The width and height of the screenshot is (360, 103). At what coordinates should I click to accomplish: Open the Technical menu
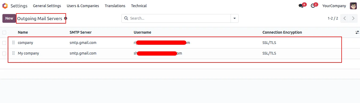(139, 6)
